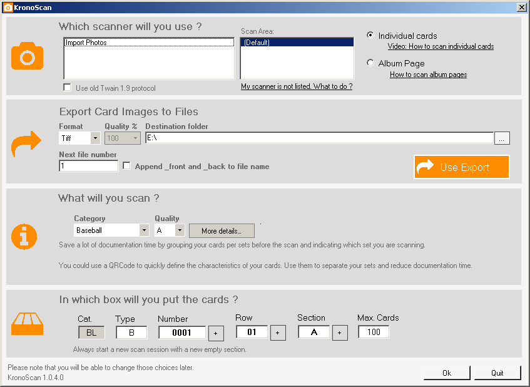Screen dimensions: 530x387
Task: Open My scanner is not listed link
Action: pyautogui.click(x=297, y=86)
